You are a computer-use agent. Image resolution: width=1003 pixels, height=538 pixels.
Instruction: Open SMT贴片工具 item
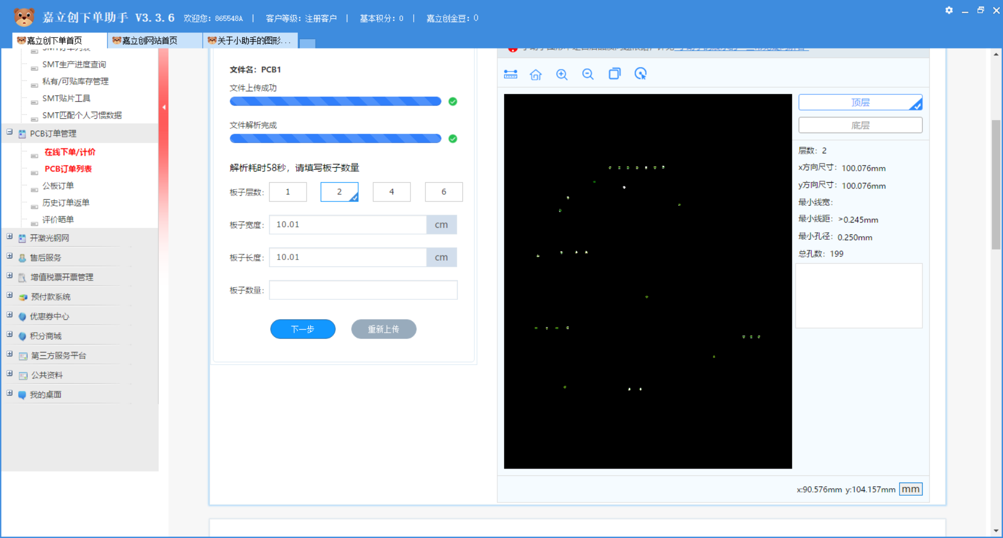tap(66, 98)
